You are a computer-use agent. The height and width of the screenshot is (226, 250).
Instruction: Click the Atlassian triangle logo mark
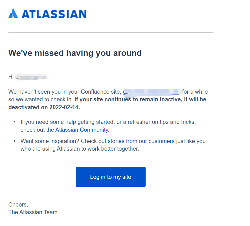13,13
